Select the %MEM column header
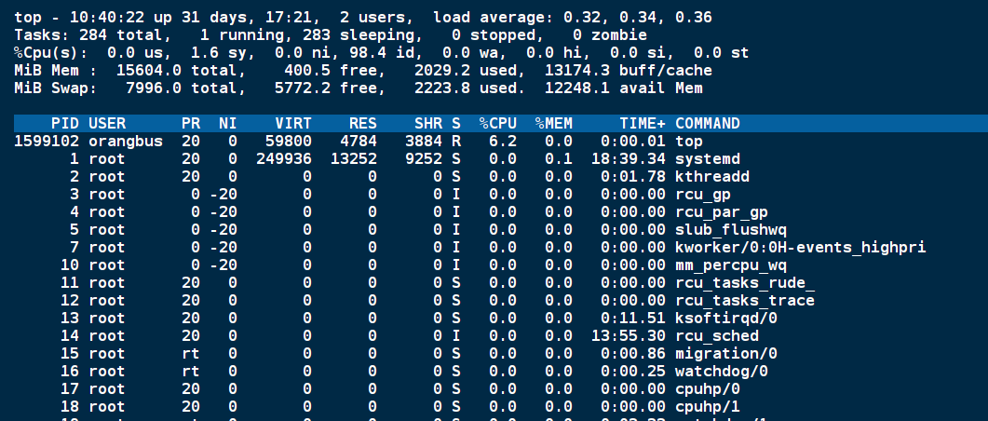The width and height of the screenshot is (988, 421). pos(553,124)
